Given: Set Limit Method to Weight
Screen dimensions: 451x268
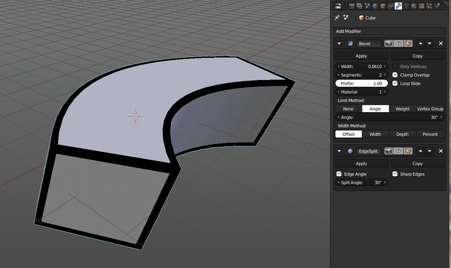Looking at the screenshot, I should pyautogui.click(x=402, y=109).
